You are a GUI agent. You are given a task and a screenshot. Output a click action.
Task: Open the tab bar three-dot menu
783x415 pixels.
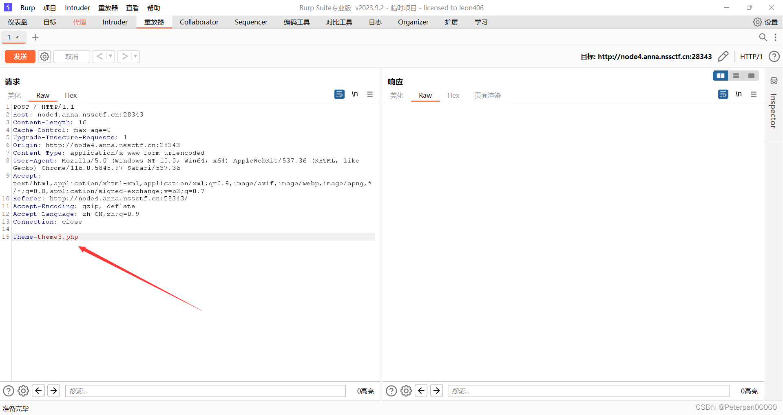coord(775,37)
